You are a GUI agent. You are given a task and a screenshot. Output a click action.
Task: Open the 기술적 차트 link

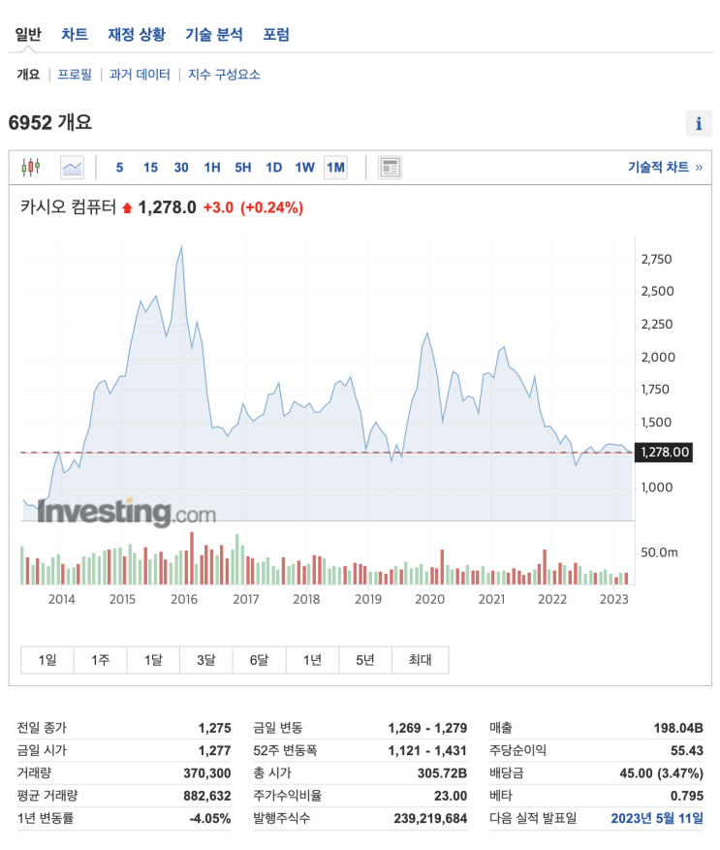[665, 168]
